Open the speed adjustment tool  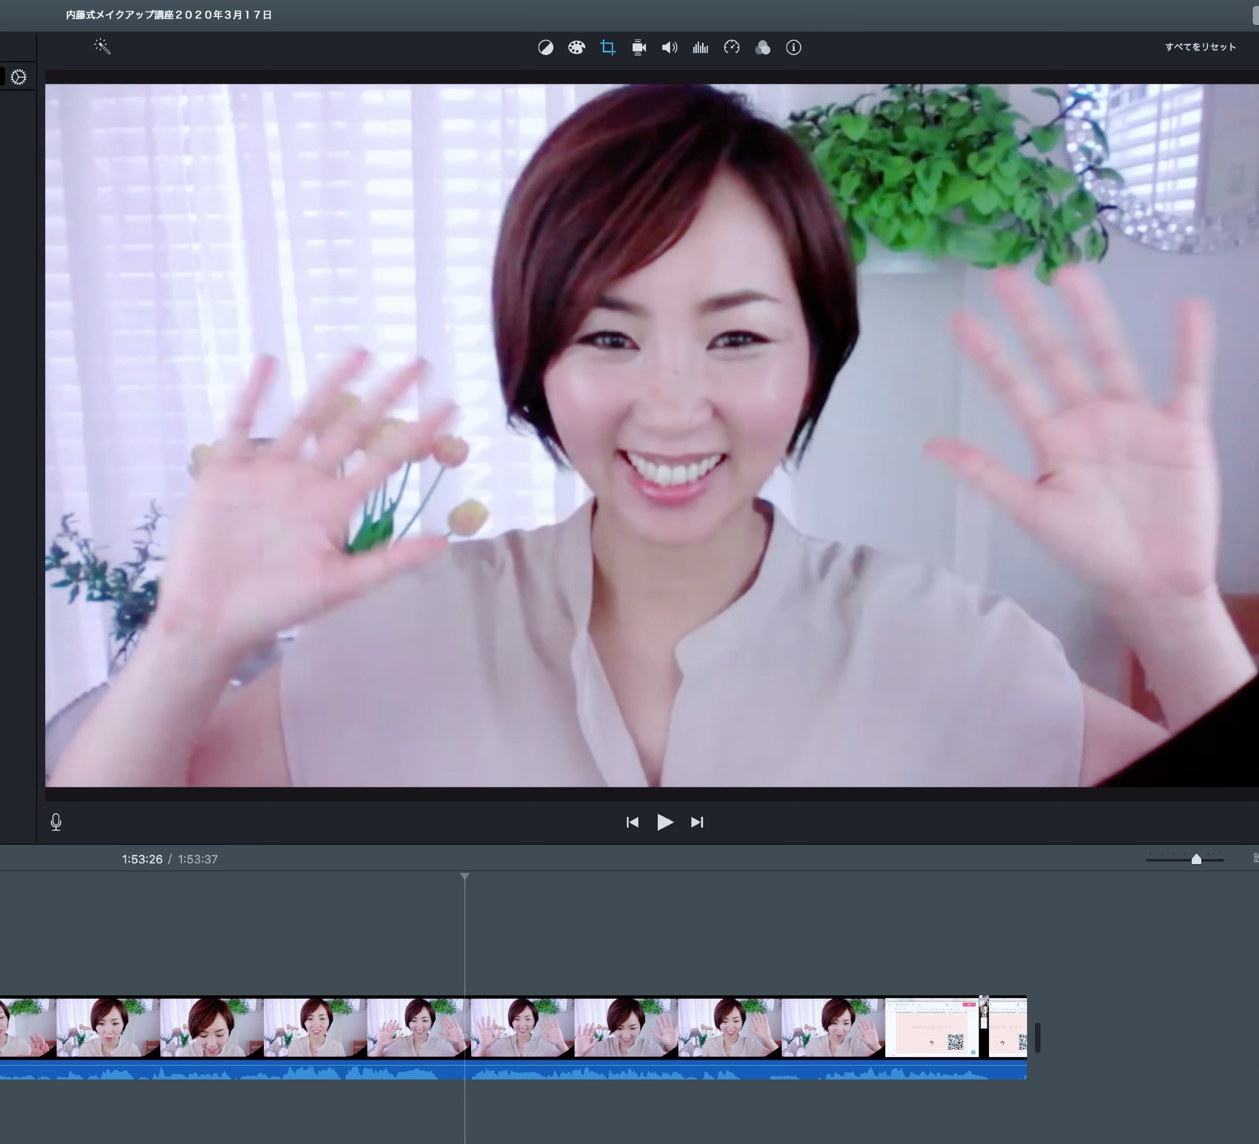(731, 47)
